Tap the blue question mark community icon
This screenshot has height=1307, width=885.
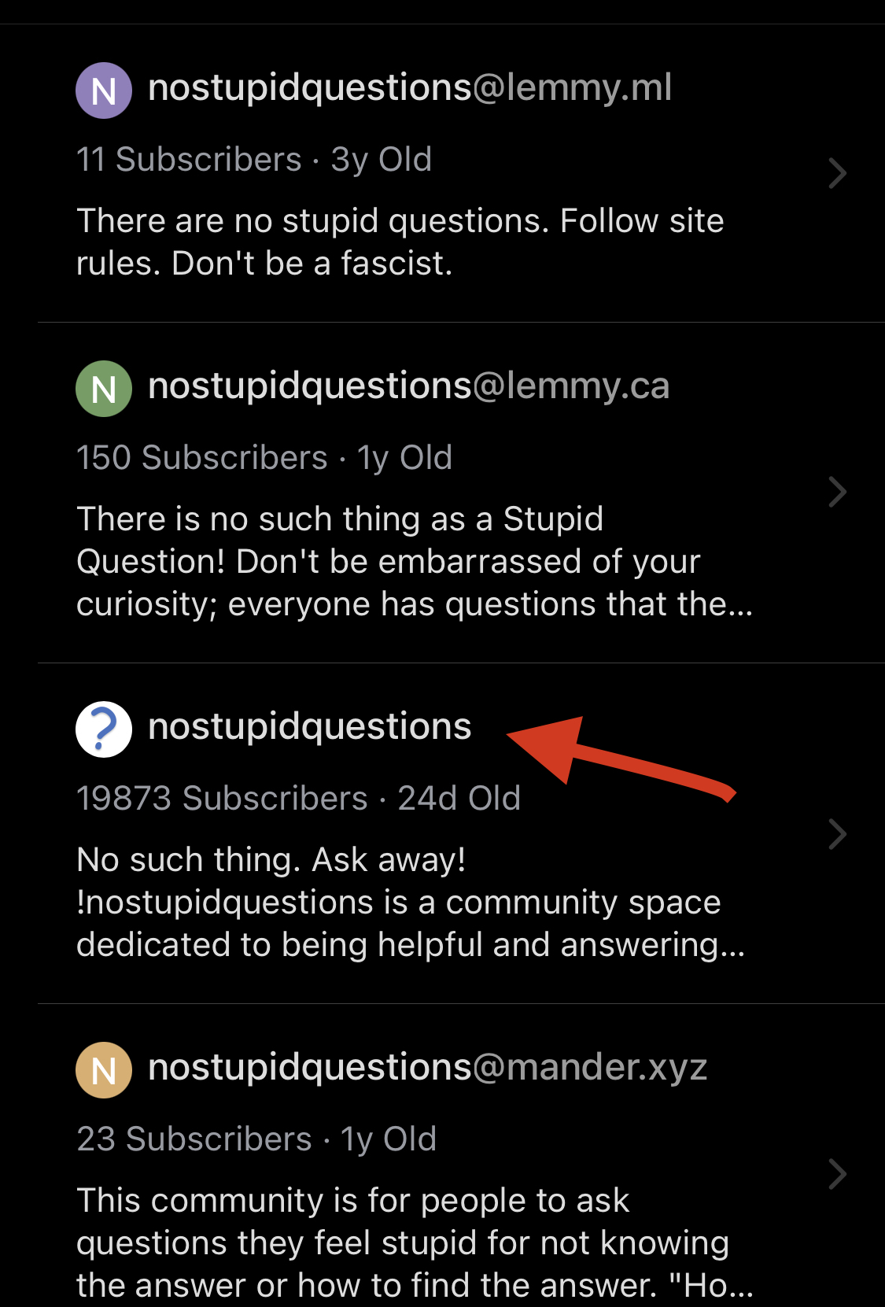click(x=104, y=729)
